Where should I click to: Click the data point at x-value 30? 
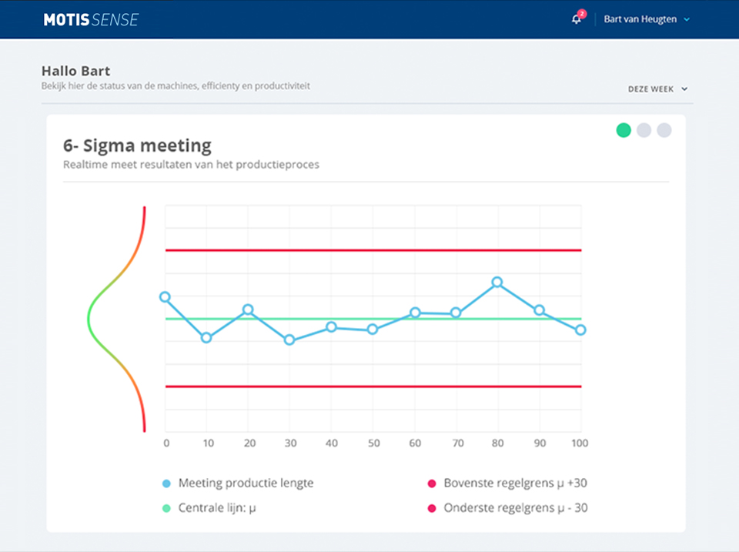[289, 340]
